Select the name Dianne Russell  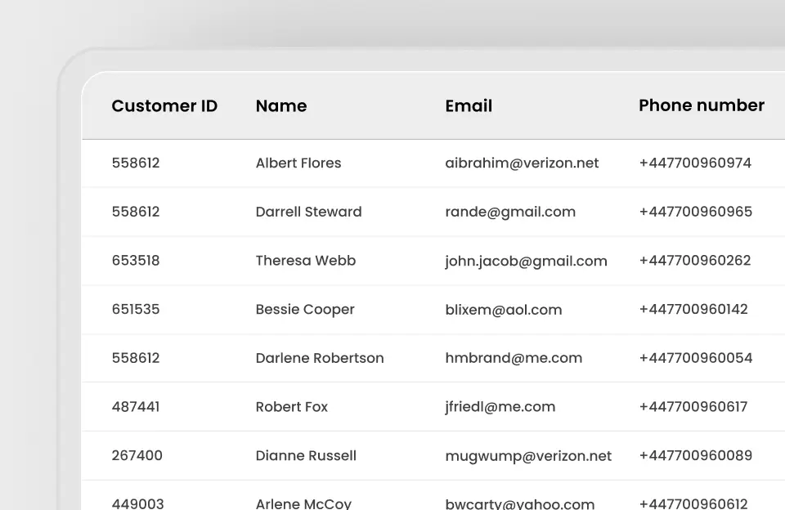point(306,455)
